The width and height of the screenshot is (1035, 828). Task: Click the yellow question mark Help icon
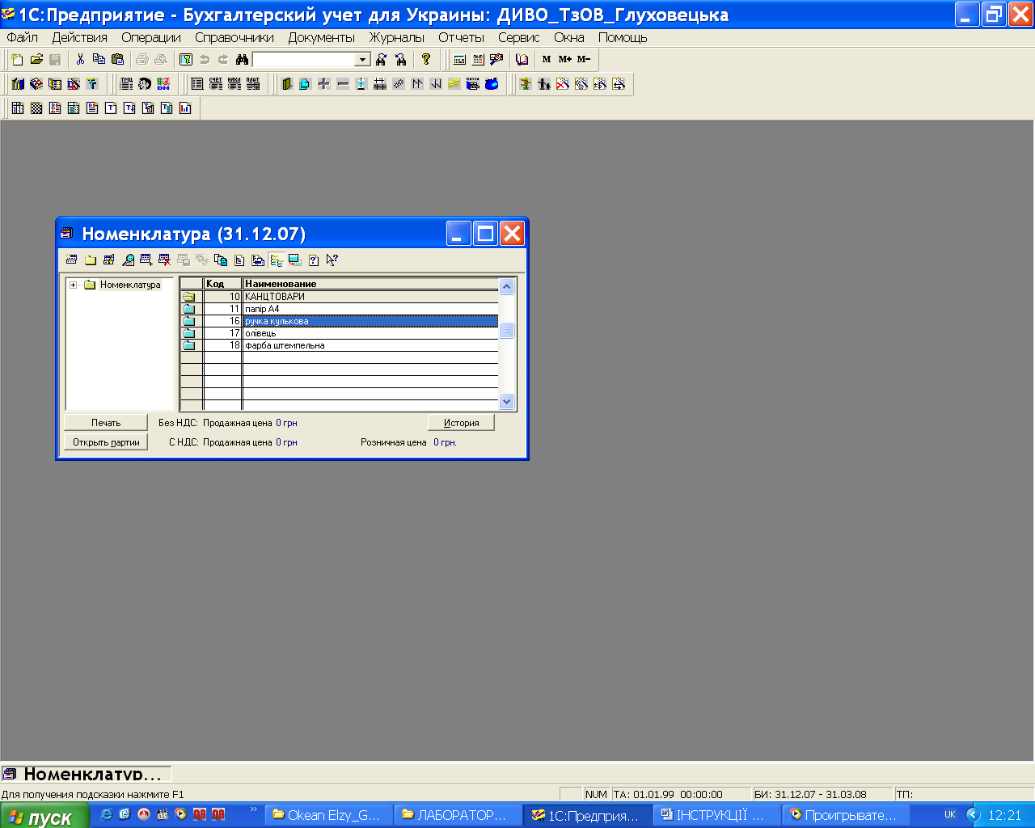[x=426, y=59]
